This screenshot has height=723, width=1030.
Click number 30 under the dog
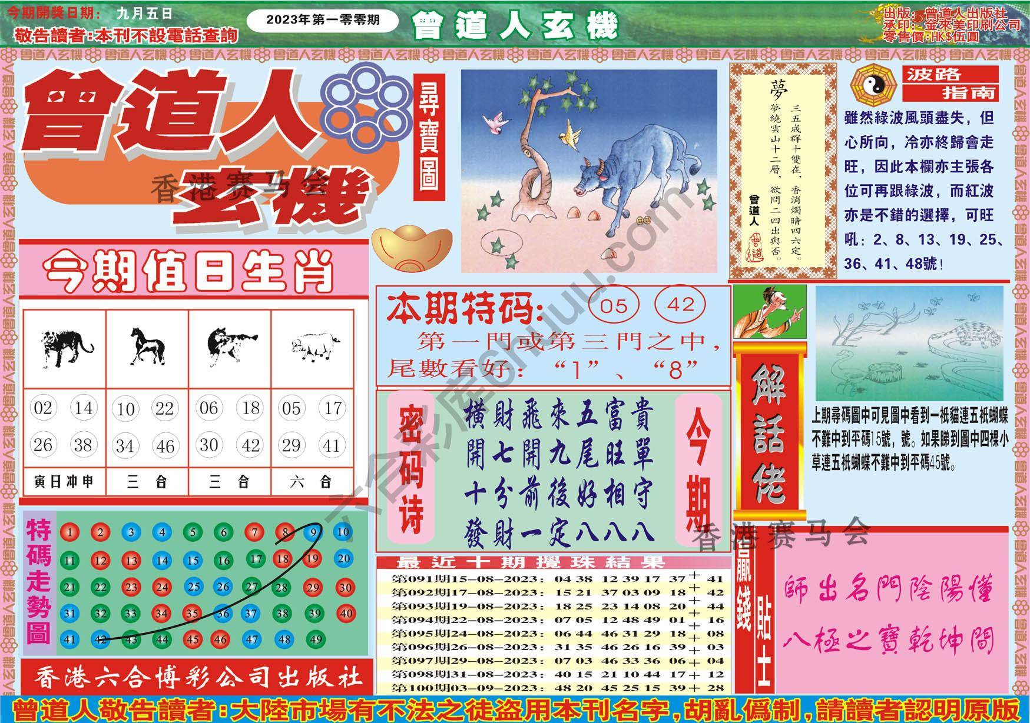pos(208,445)
